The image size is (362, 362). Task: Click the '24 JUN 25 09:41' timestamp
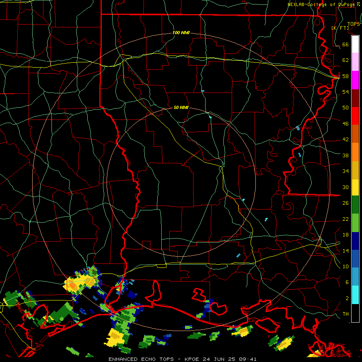230,359
